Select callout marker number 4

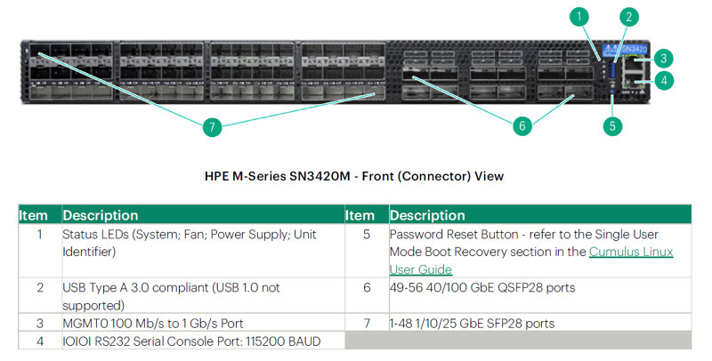click(x=662, y=80)
